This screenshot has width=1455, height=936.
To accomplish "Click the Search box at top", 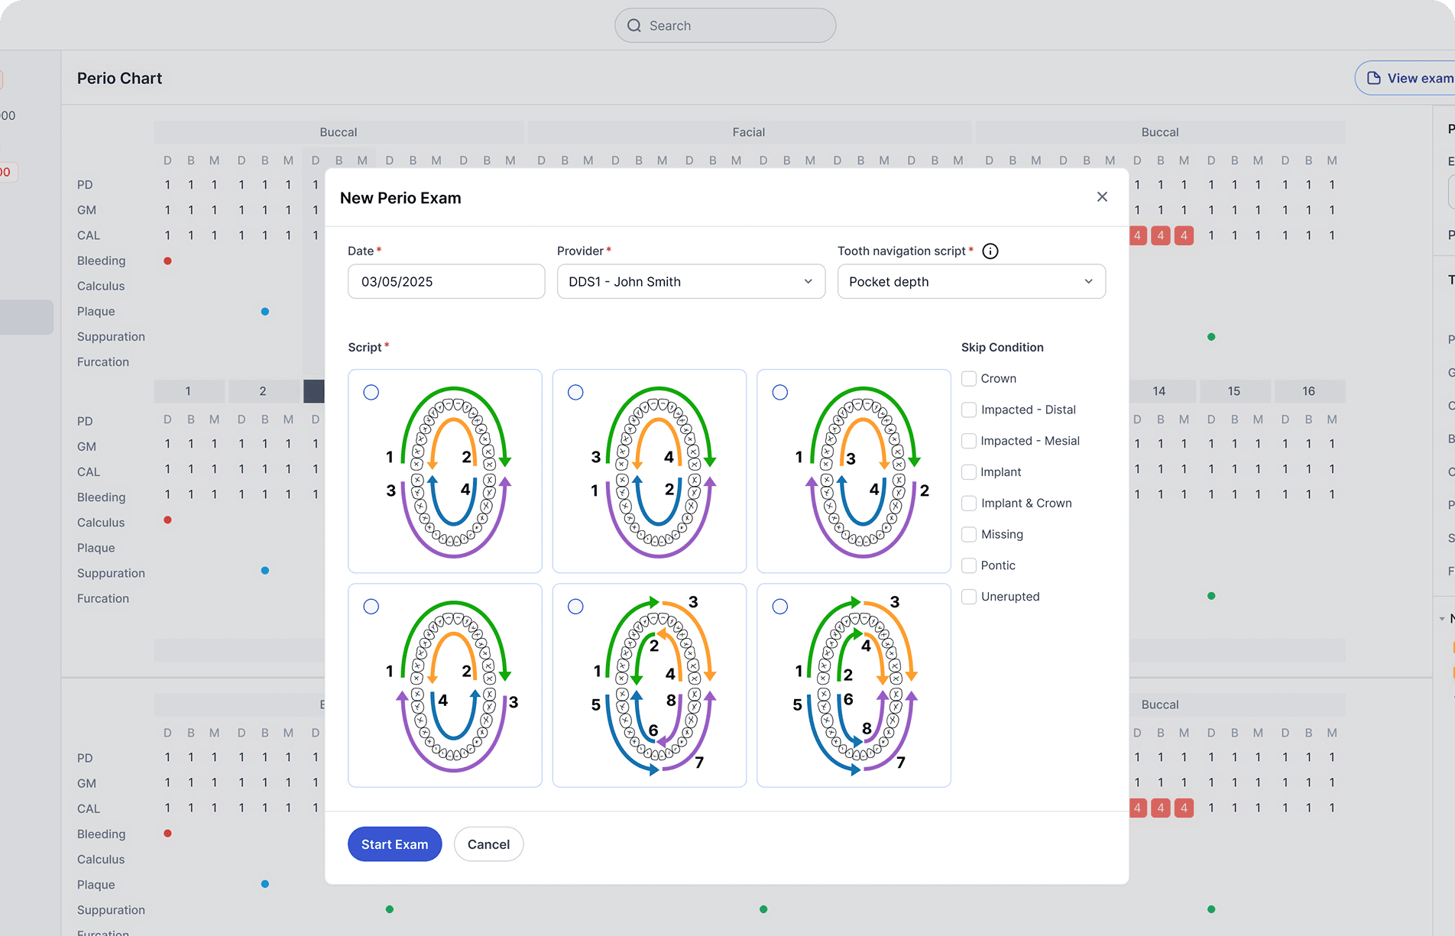I will pyautogui.click(x=725, y=26).
